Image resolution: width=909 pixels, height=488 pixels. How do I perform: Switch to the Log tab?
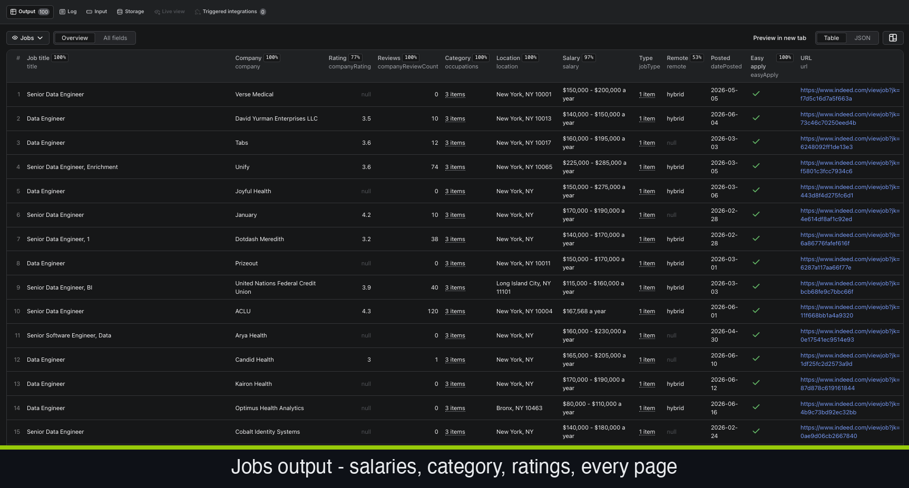pyautogui.click(x=68, y=12)
